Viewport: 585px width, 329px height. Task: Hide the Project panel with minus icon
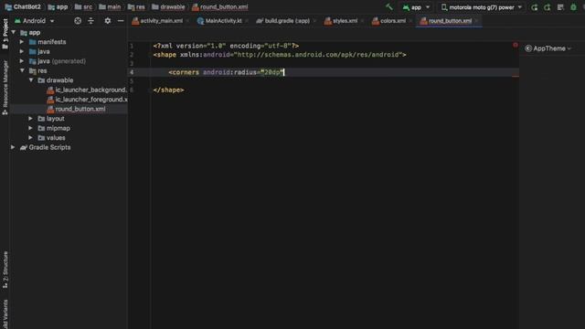(x=121, y=21)
